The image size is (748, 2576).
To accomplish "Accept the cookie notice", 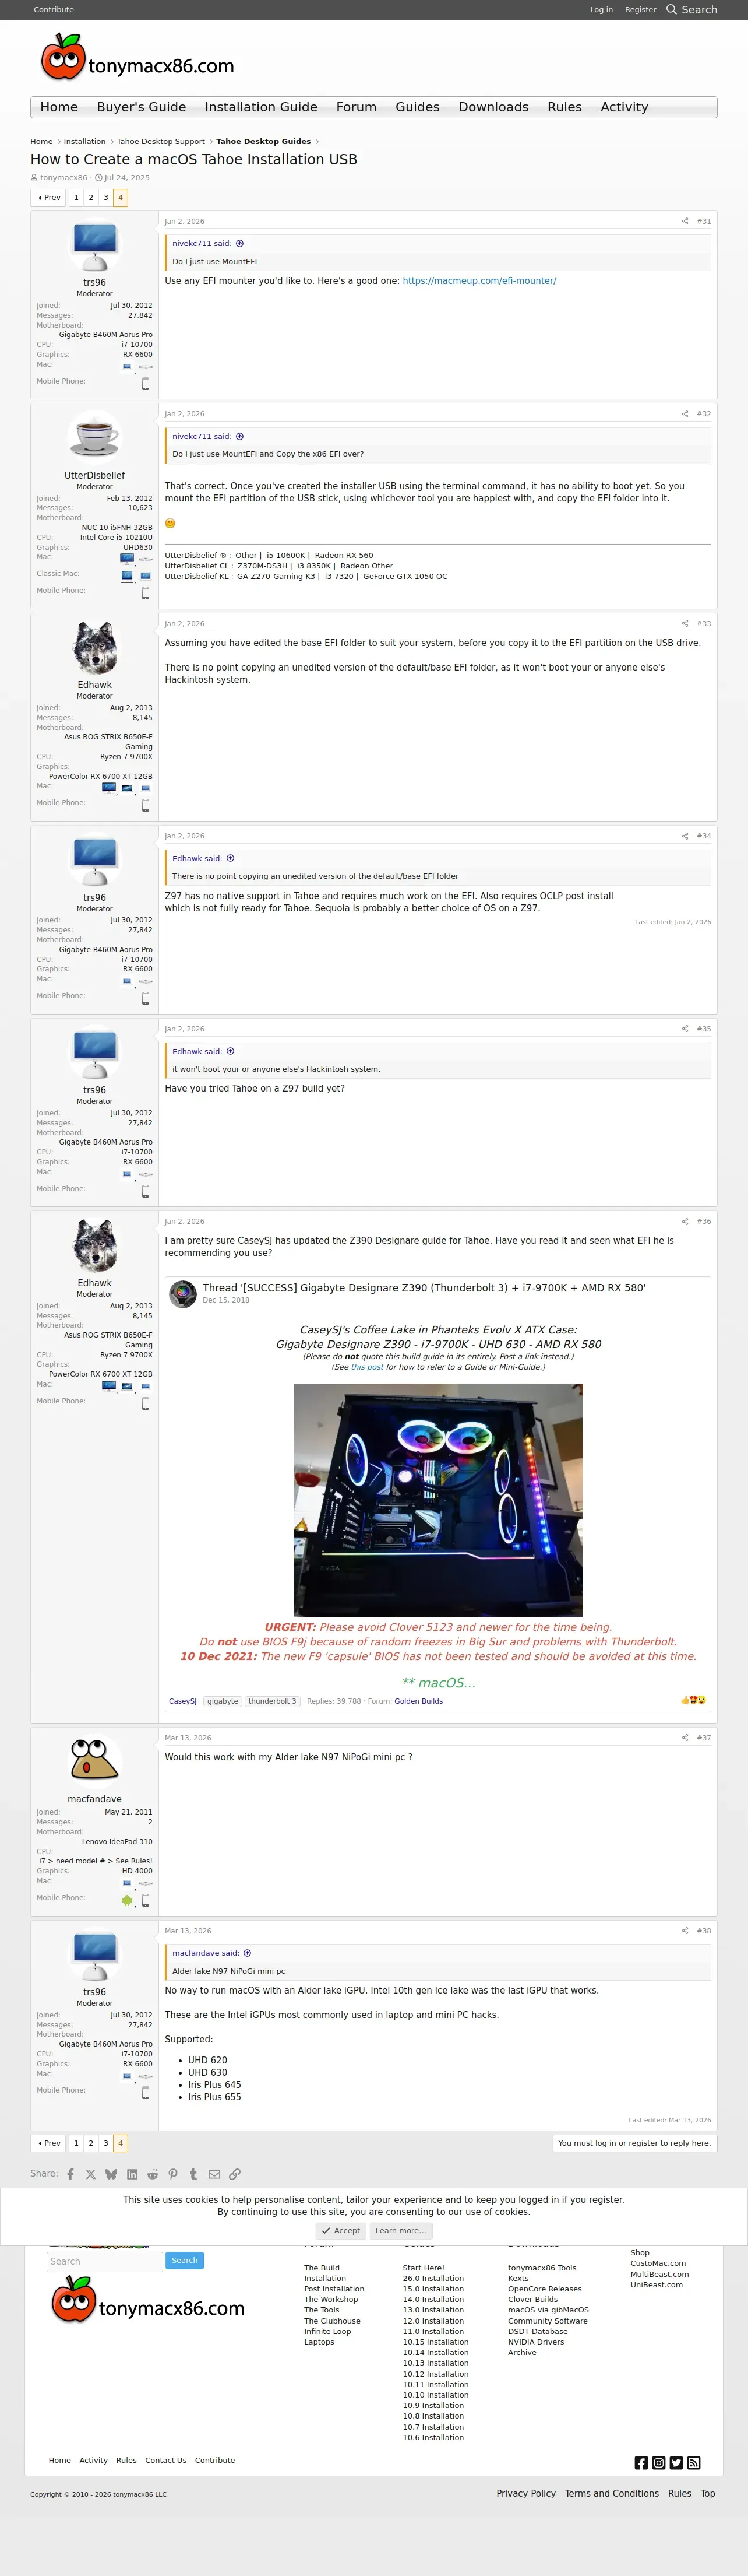I will click(341, 2230).
